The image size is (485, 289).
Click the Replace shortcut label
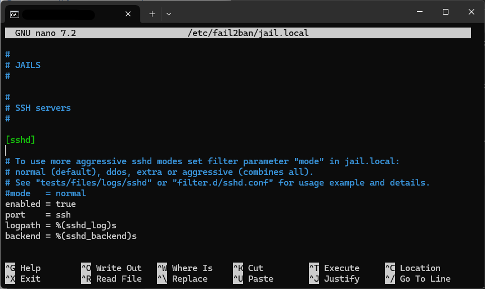pyautogui.click(x=190, y=279)
